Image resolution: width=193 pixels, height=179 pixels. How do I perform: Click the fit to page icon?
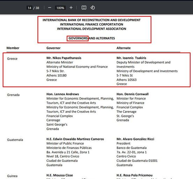coord(84,8)
